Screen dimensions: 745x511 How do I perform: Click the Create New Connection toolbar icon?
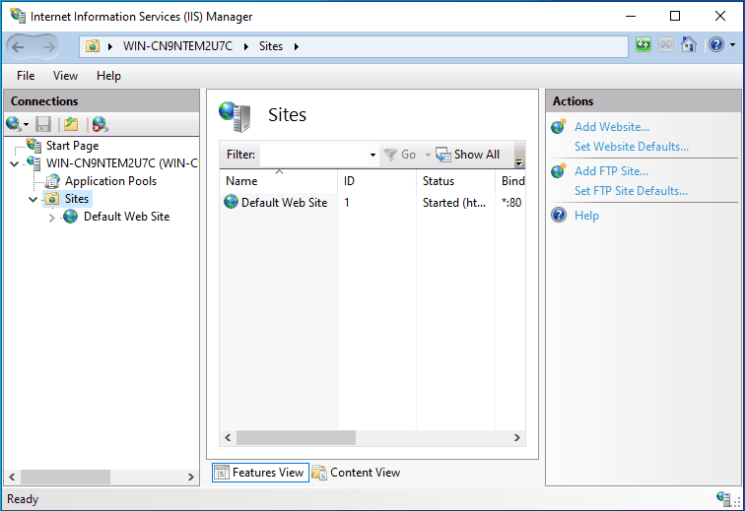tap(14, 124)
